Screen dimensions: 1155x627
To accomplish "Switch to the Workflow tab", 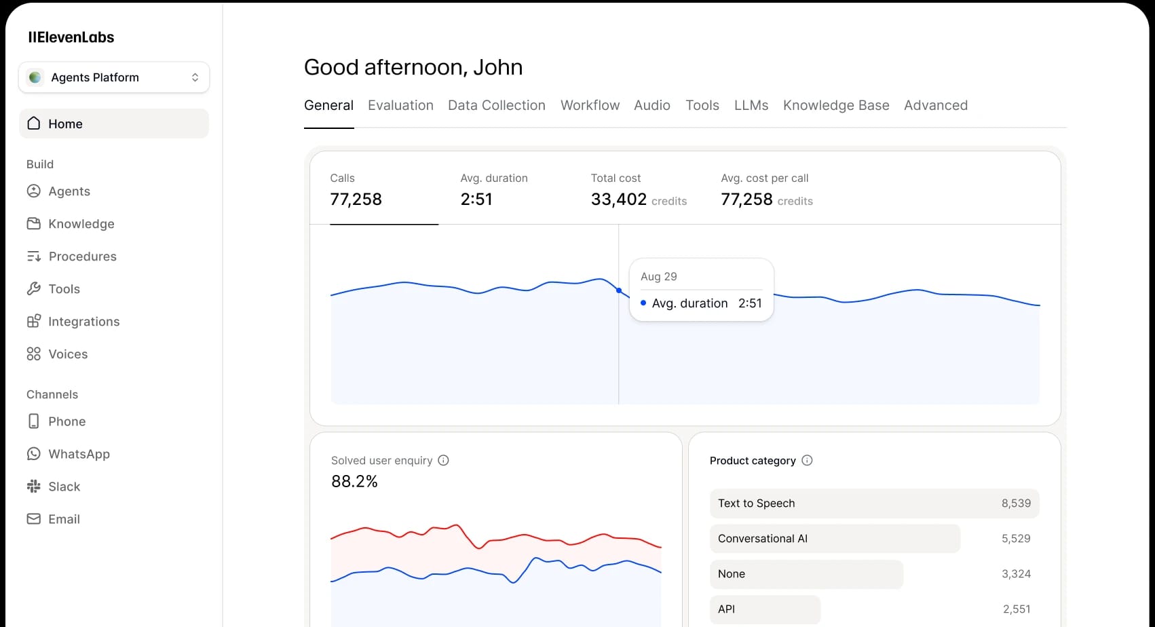I will click(x=589, y=105).
